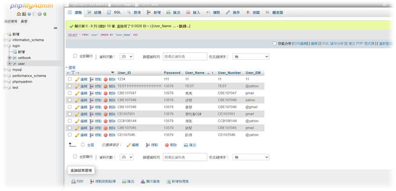Click the 最愛 favorites button
396x191 pixels.
(x=24, y=22)
